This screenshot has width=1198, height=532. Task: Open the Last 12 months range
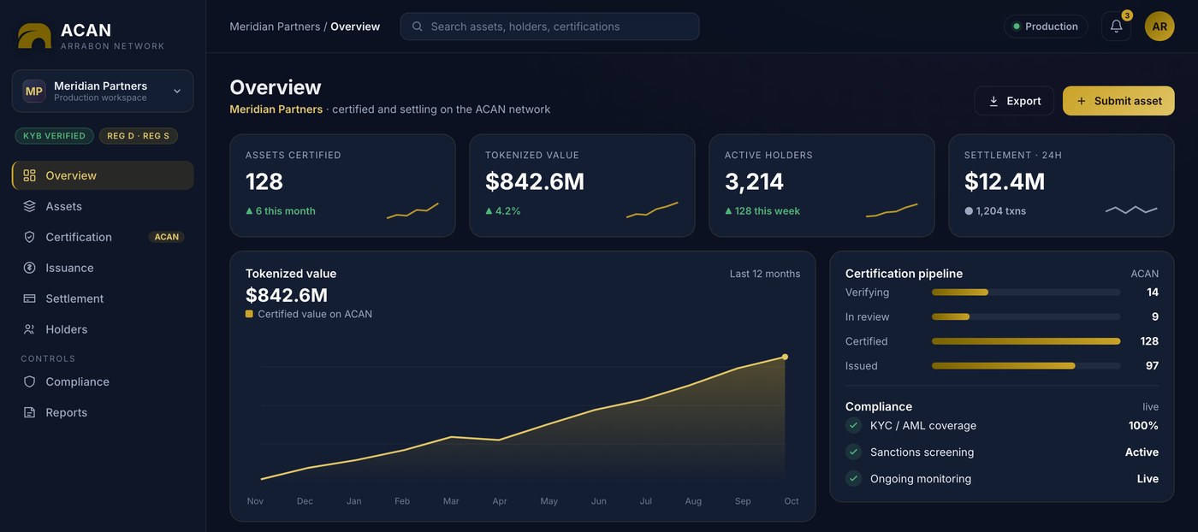coord(765,274)
